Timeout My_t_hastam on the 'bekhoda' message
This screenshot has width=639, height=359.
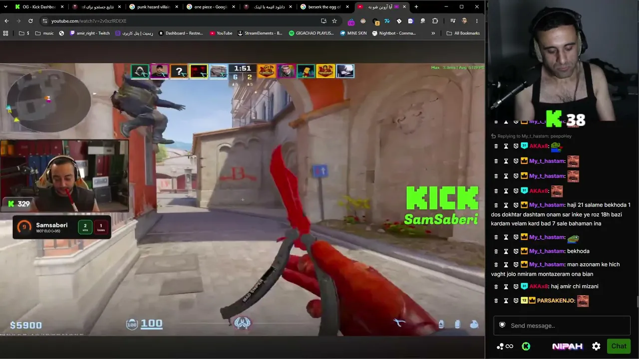coord(506,251)
